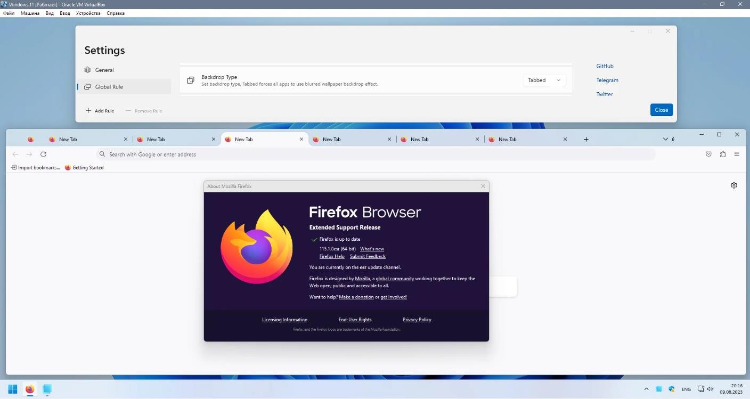Open the network tray icon

pos(702,389)
